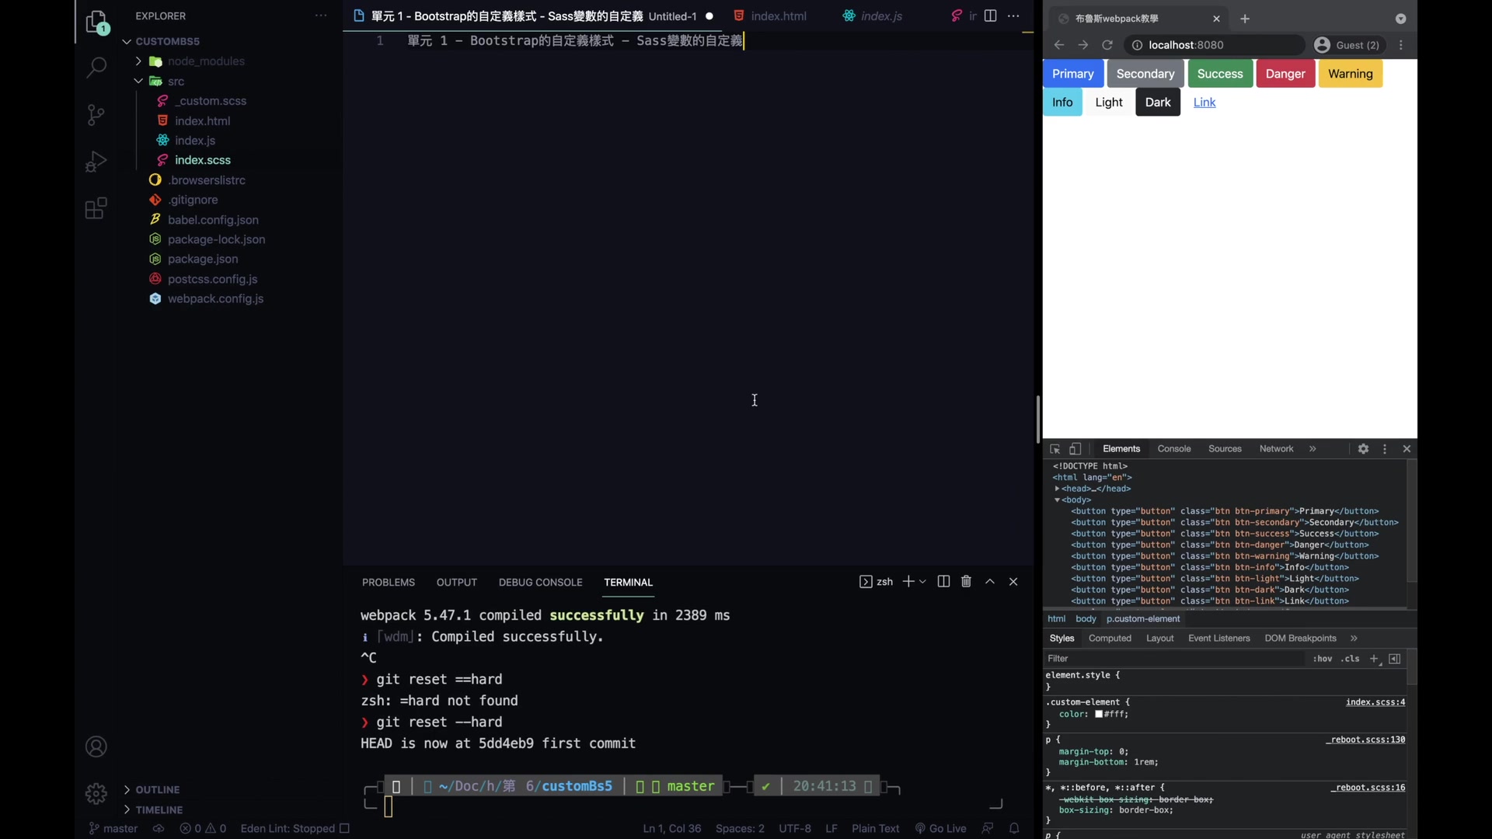Open the Source Control view

tap(96, 115)
